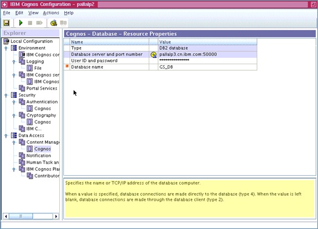The image size is (318, 229).
Task: Click the Save configuration toolbar icon
Action: click(6, 23)
